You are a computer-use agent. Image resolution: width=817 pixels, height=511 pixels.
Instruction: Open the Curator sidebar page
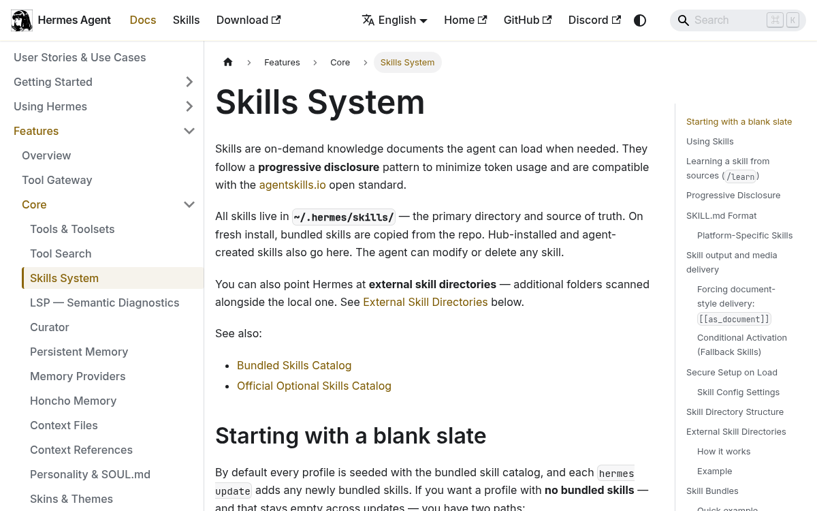point(50,327)
